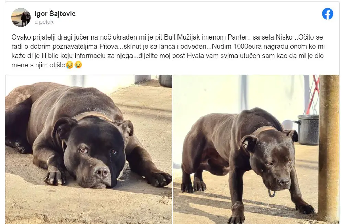The image size is (345, 224).
Task: Open the right photo of the standing dog
Action: 256,149
